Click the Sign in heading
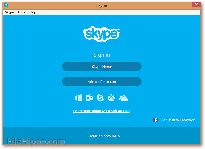This screenshot has width=205, height=149. pyautogui.click(x=102, y=55)
